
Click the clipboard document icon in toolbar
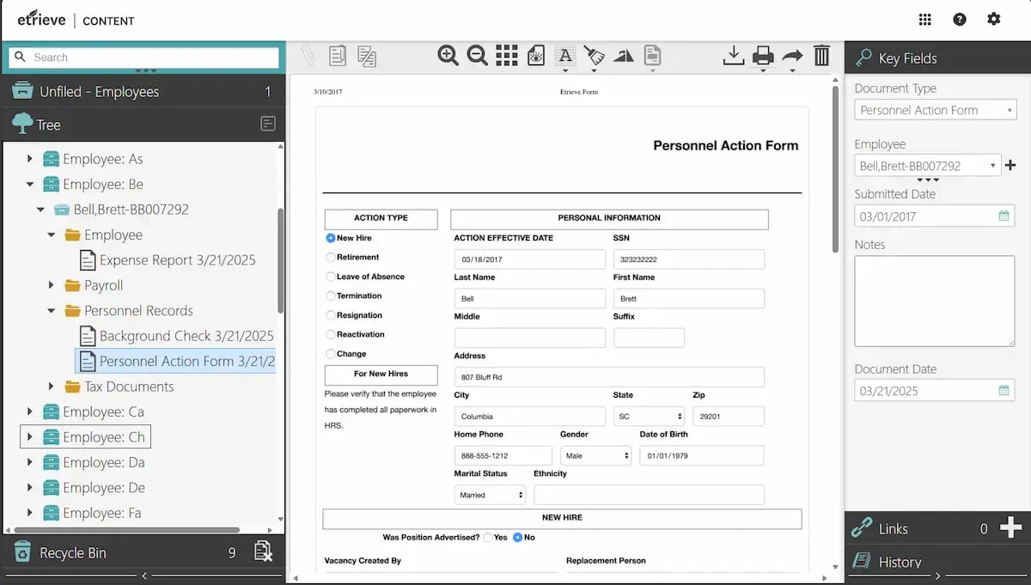click(x=338, y=56)
